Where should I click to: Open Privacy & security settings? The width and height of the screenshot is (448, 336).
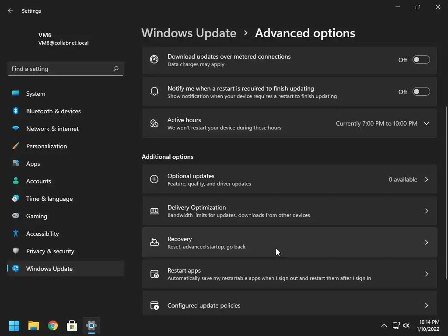66,251
